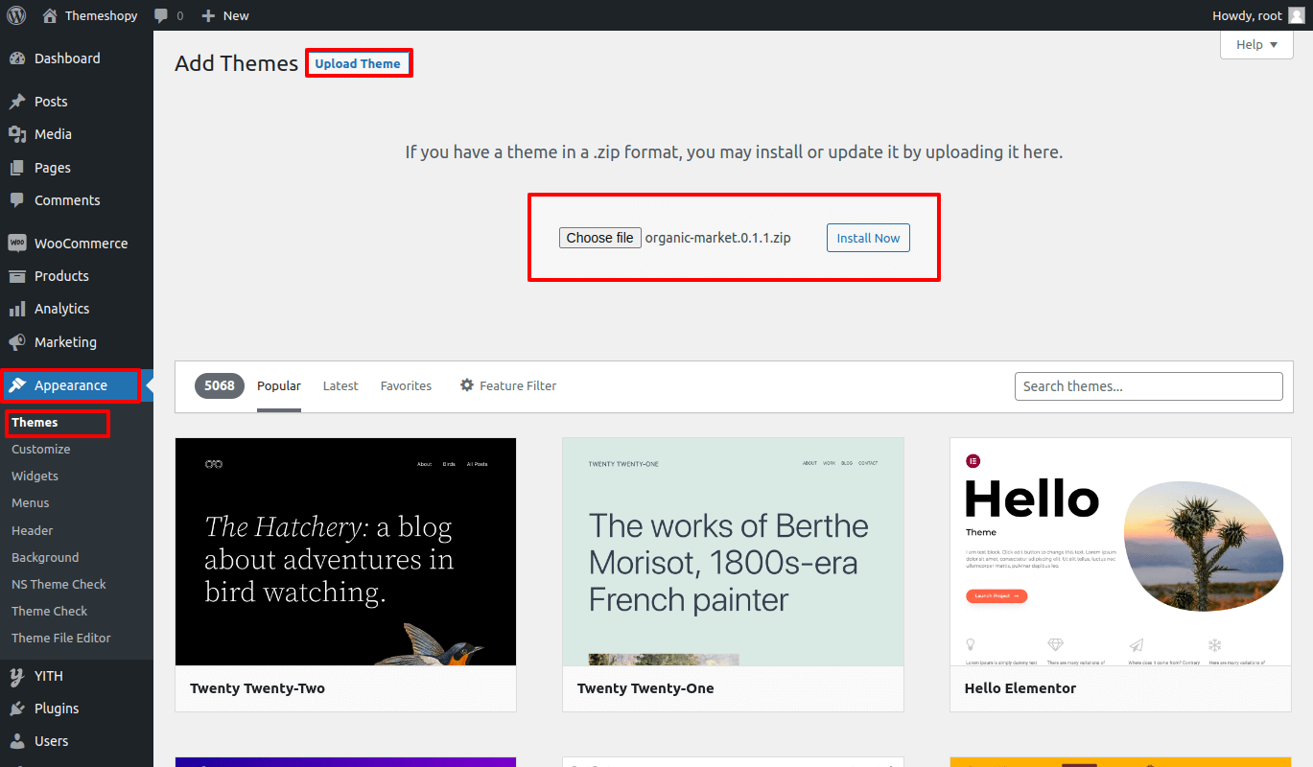Open the Feature Filter panel
Viewport: 1313px width, 767px height.
pyautogui.click(x=508, y=385)
